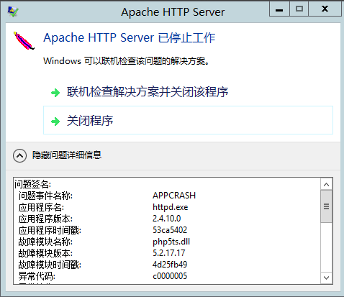The height and width of the screenshot is (297, 344).
Task: Click the 异常代码: label
Action: (x=37, y=276)
